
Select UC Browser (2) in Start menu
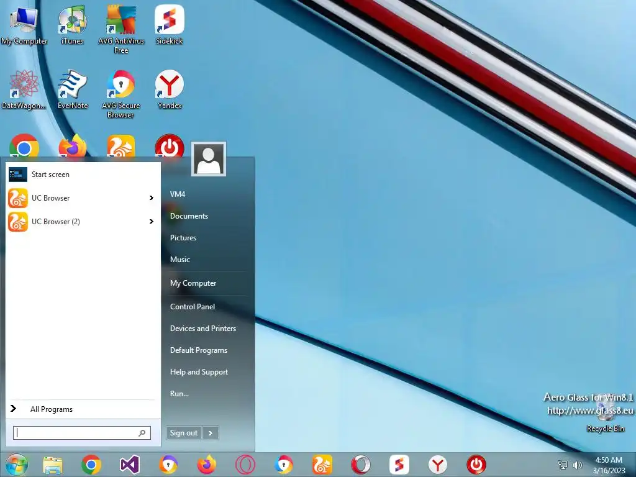[x=83, y=222]
